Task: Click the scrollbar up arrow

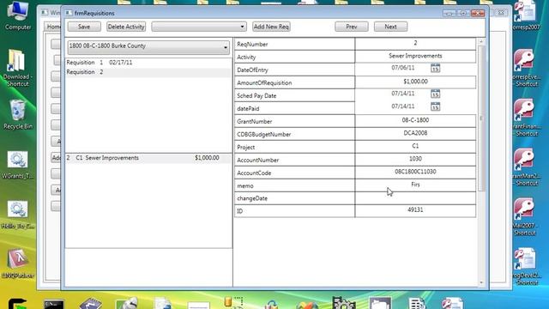Action: (481, 42)
